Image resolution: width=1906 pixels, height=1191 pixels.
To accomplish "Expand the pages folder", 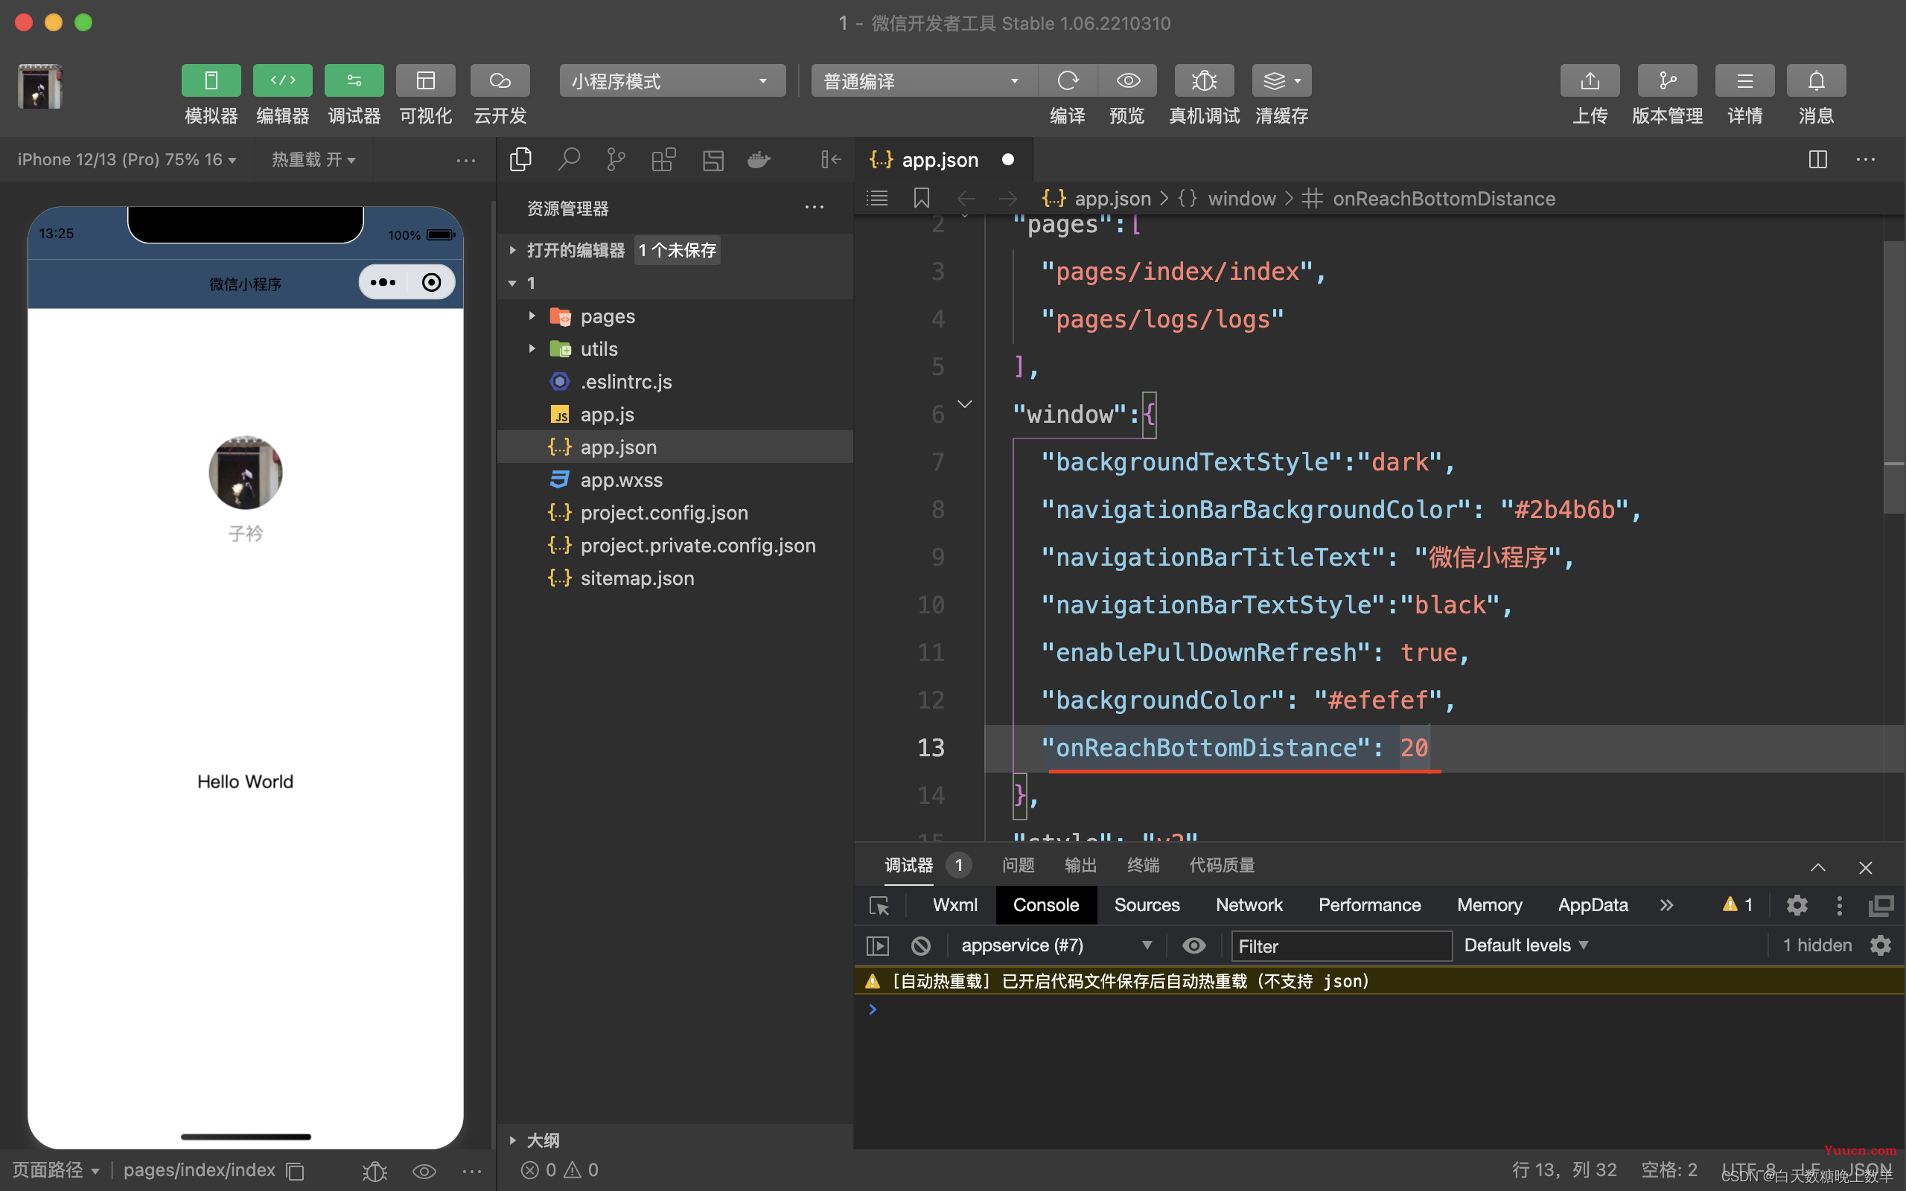I will pos(532,316).
